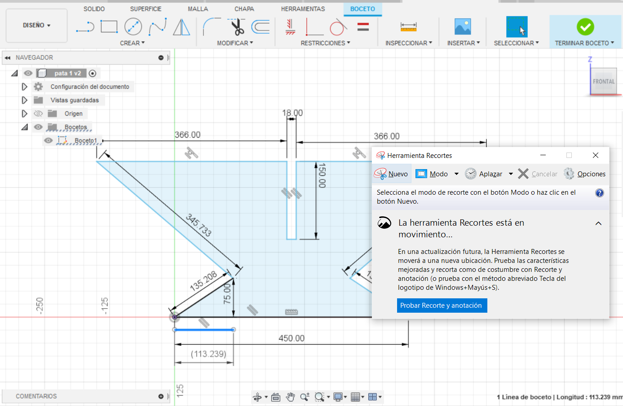Screen dimensions: 623x406
Task: Activate the Pan hand tool
Action: 290,397
